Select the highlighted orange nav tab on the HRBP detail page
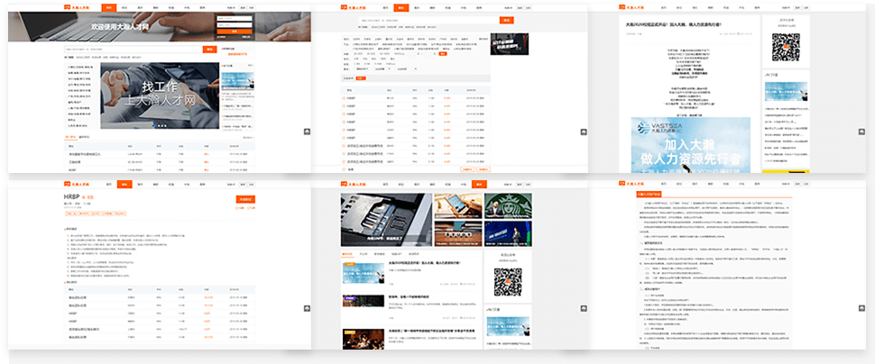875x364 pixels. tap(124, 184)
